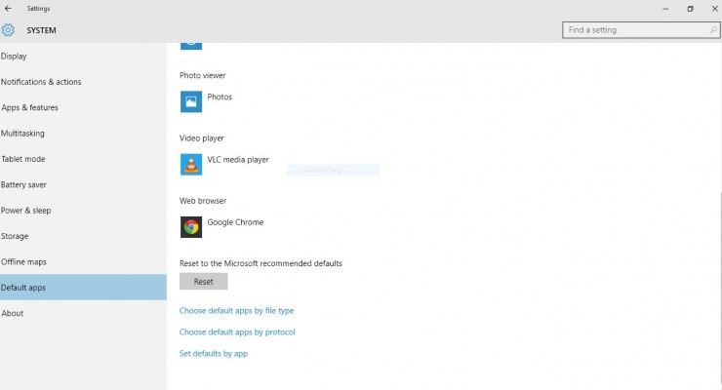Open Choose default apps by protocol
The height and width of the screenshot is (390, 722).
click(237, 332)
